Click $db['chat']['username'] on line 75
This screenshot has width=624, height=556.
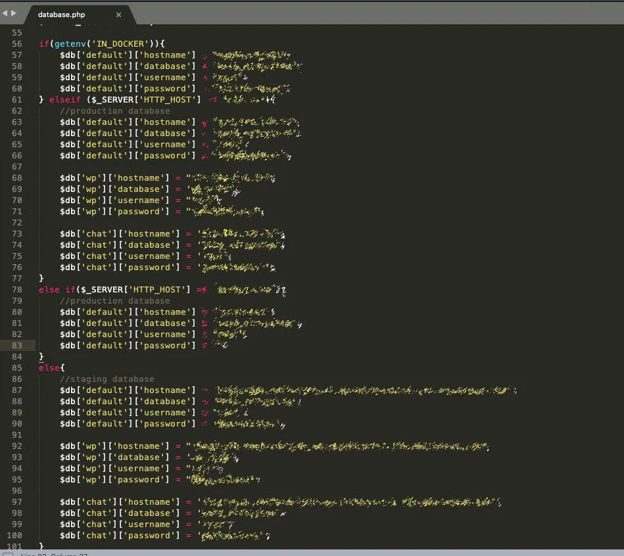click(x=120, y=256)
